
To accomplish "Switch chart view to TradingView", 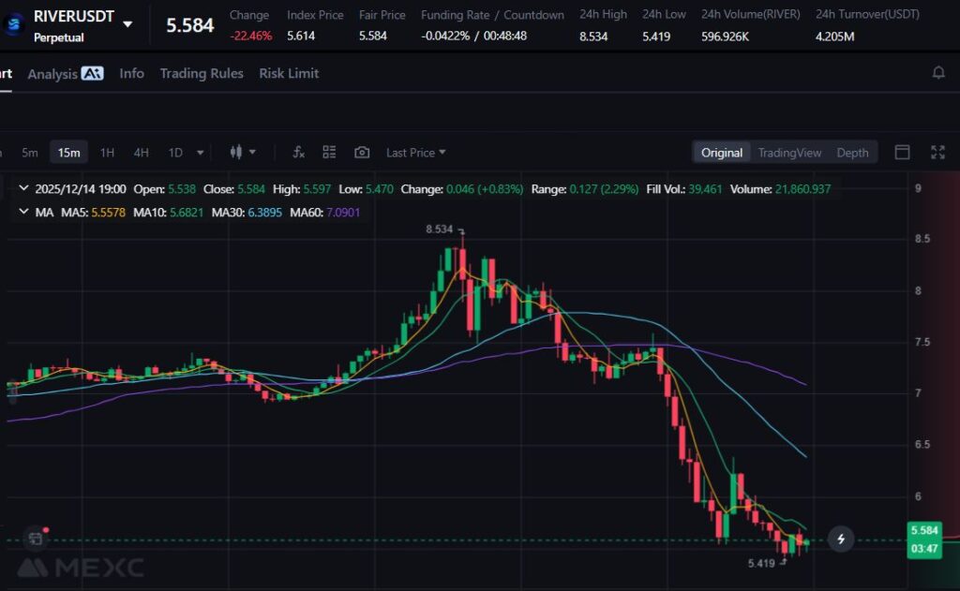I will click(x=789, y=153).
